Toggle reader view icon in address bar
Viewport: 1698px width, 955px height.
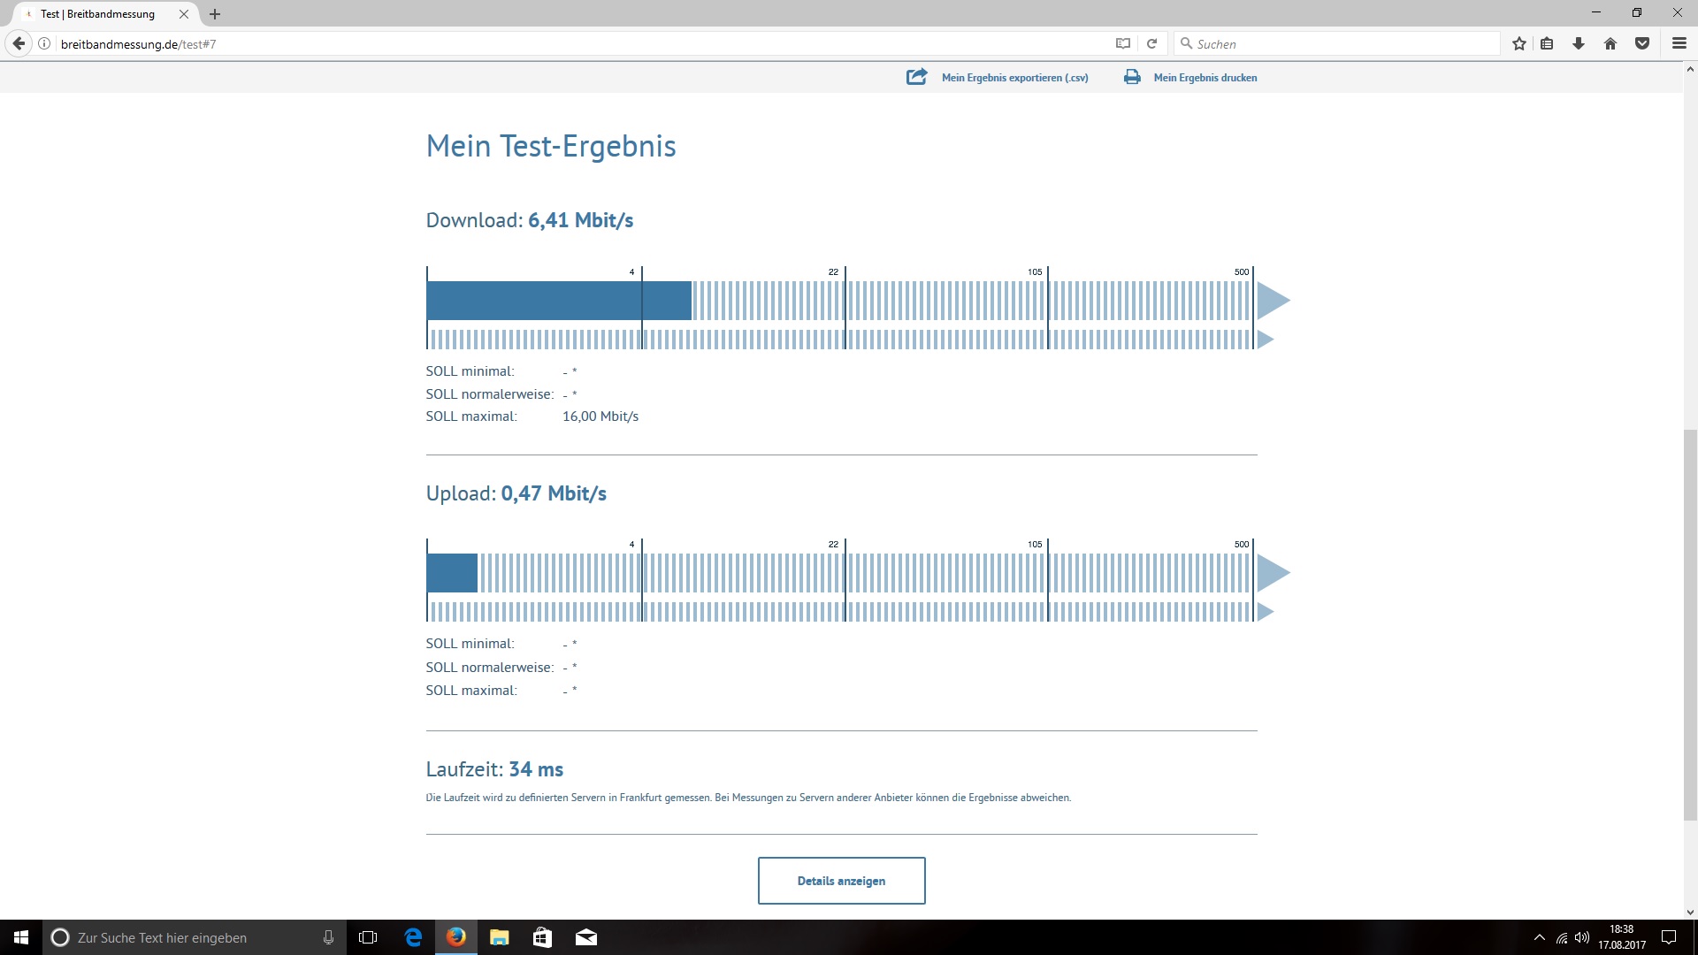click(1123, 43)
